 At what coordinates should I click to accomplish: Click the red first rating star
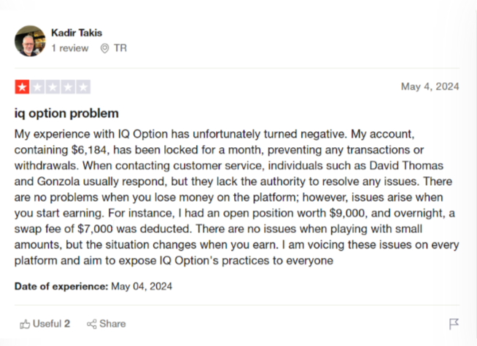point(22,87)
